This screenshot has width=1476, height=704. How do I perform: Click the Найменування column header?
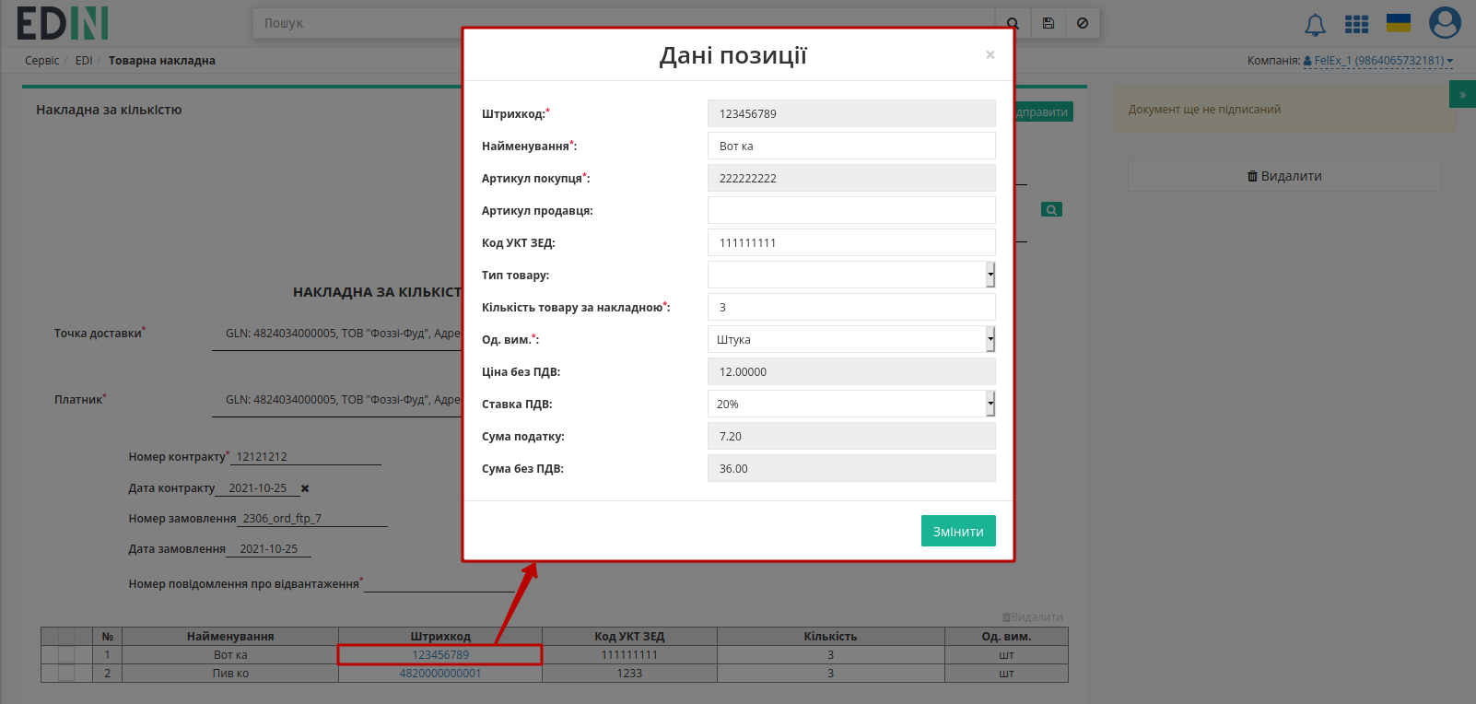(x=230, y=637)
